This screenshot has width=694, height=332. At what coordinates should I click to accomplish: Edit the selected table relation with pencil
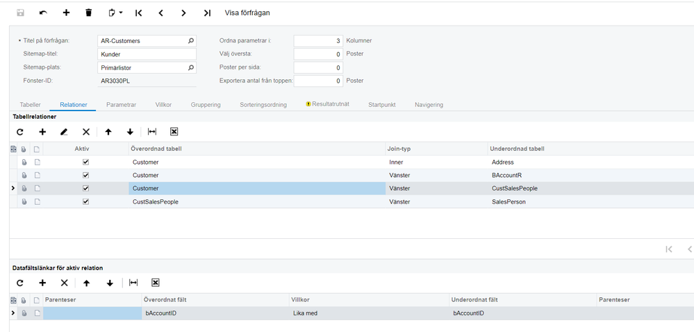[64, 131]
